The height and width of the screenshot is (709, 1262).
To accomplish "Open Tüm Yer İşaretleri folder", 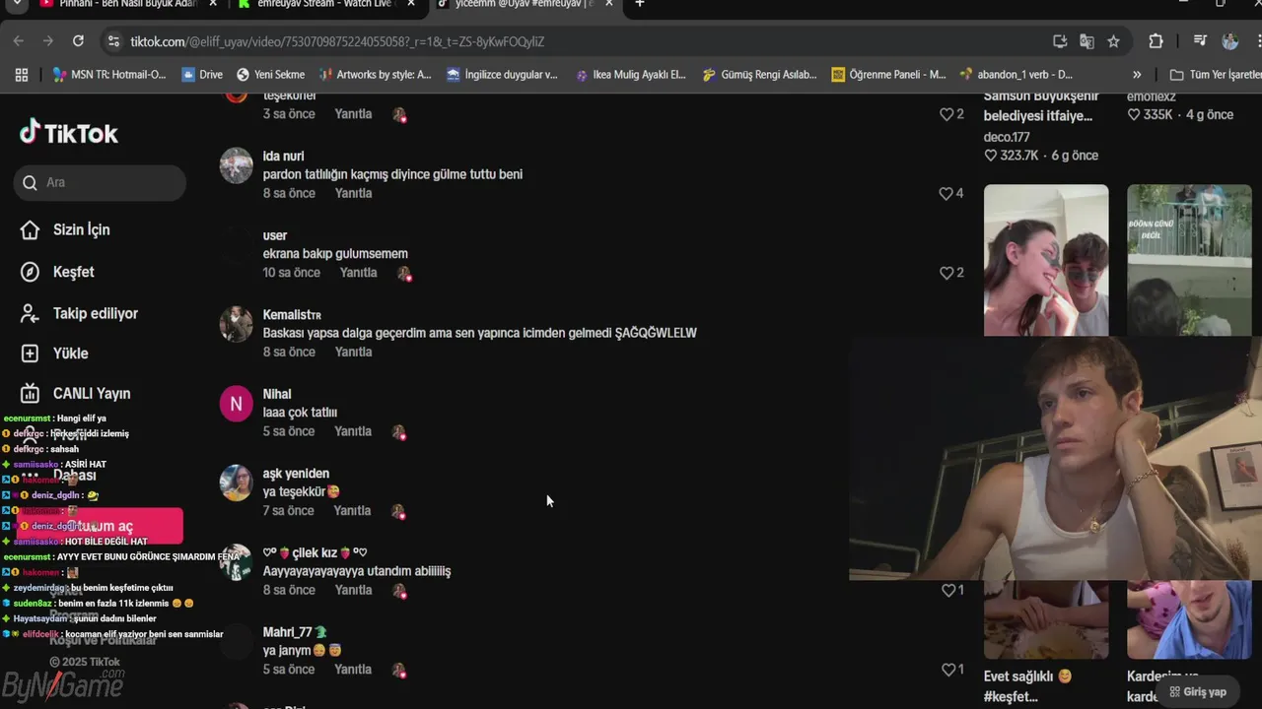I will [x=1215, y=75].
